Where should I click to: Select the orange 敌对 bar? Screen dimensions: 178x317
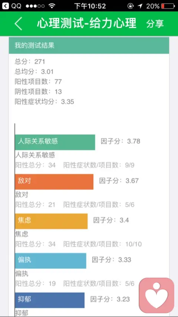coord(54,182)
